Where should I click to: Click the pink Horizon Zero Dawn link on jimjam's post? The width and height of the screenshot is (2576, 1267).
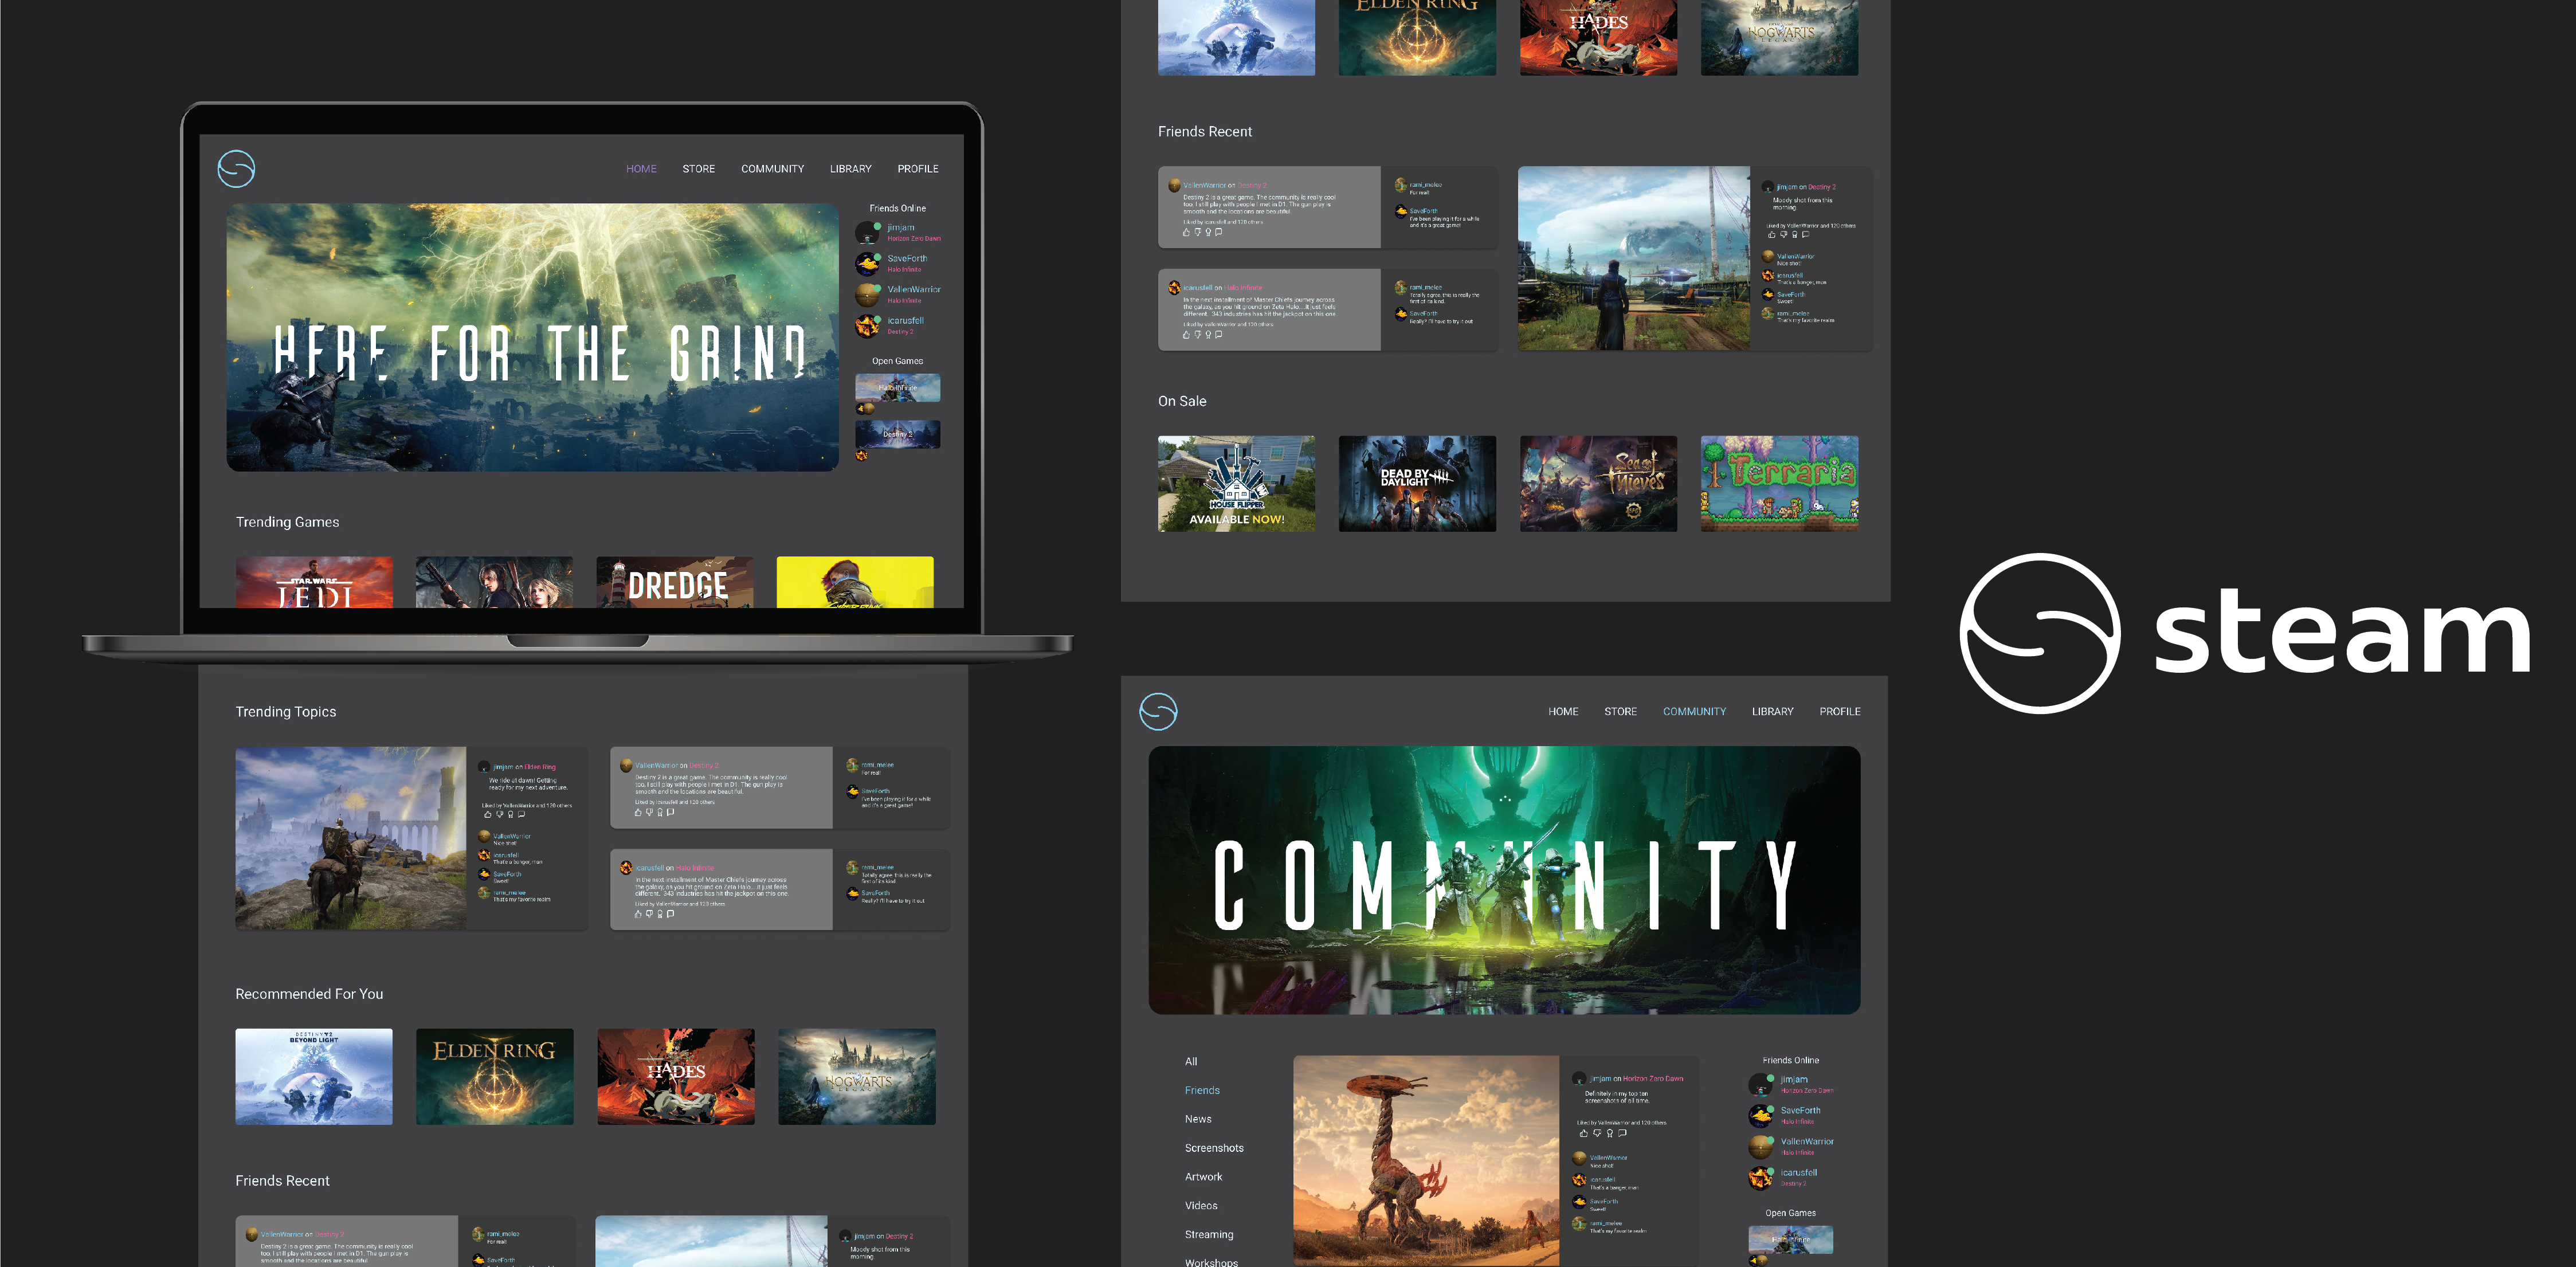click(1652, 1079)
